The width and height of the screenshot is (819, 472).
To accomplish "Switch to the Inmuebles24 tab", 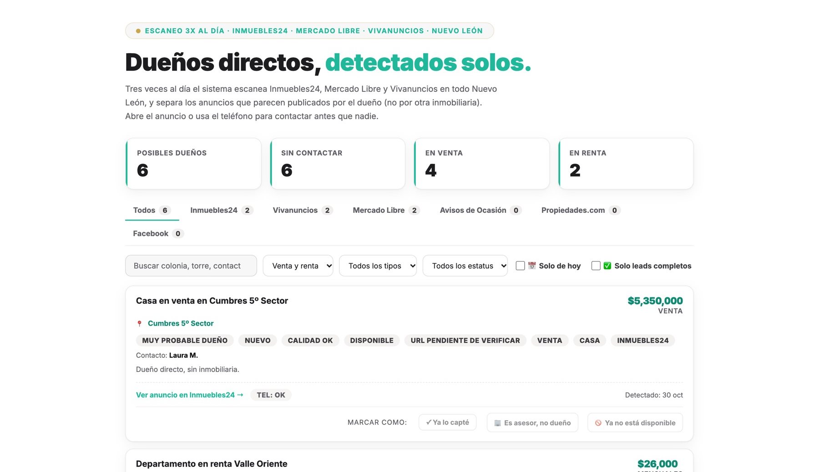I will [222, 210].
